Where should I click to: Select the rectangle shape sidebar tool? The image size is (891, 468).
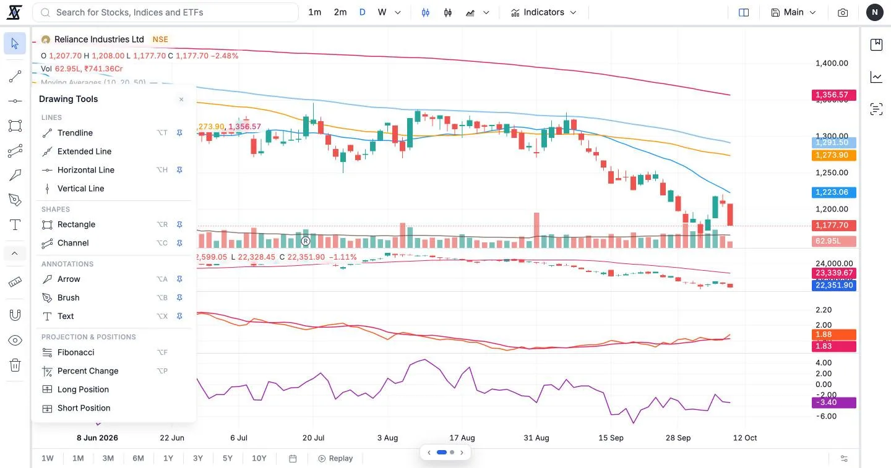click(x=15, y=126)
